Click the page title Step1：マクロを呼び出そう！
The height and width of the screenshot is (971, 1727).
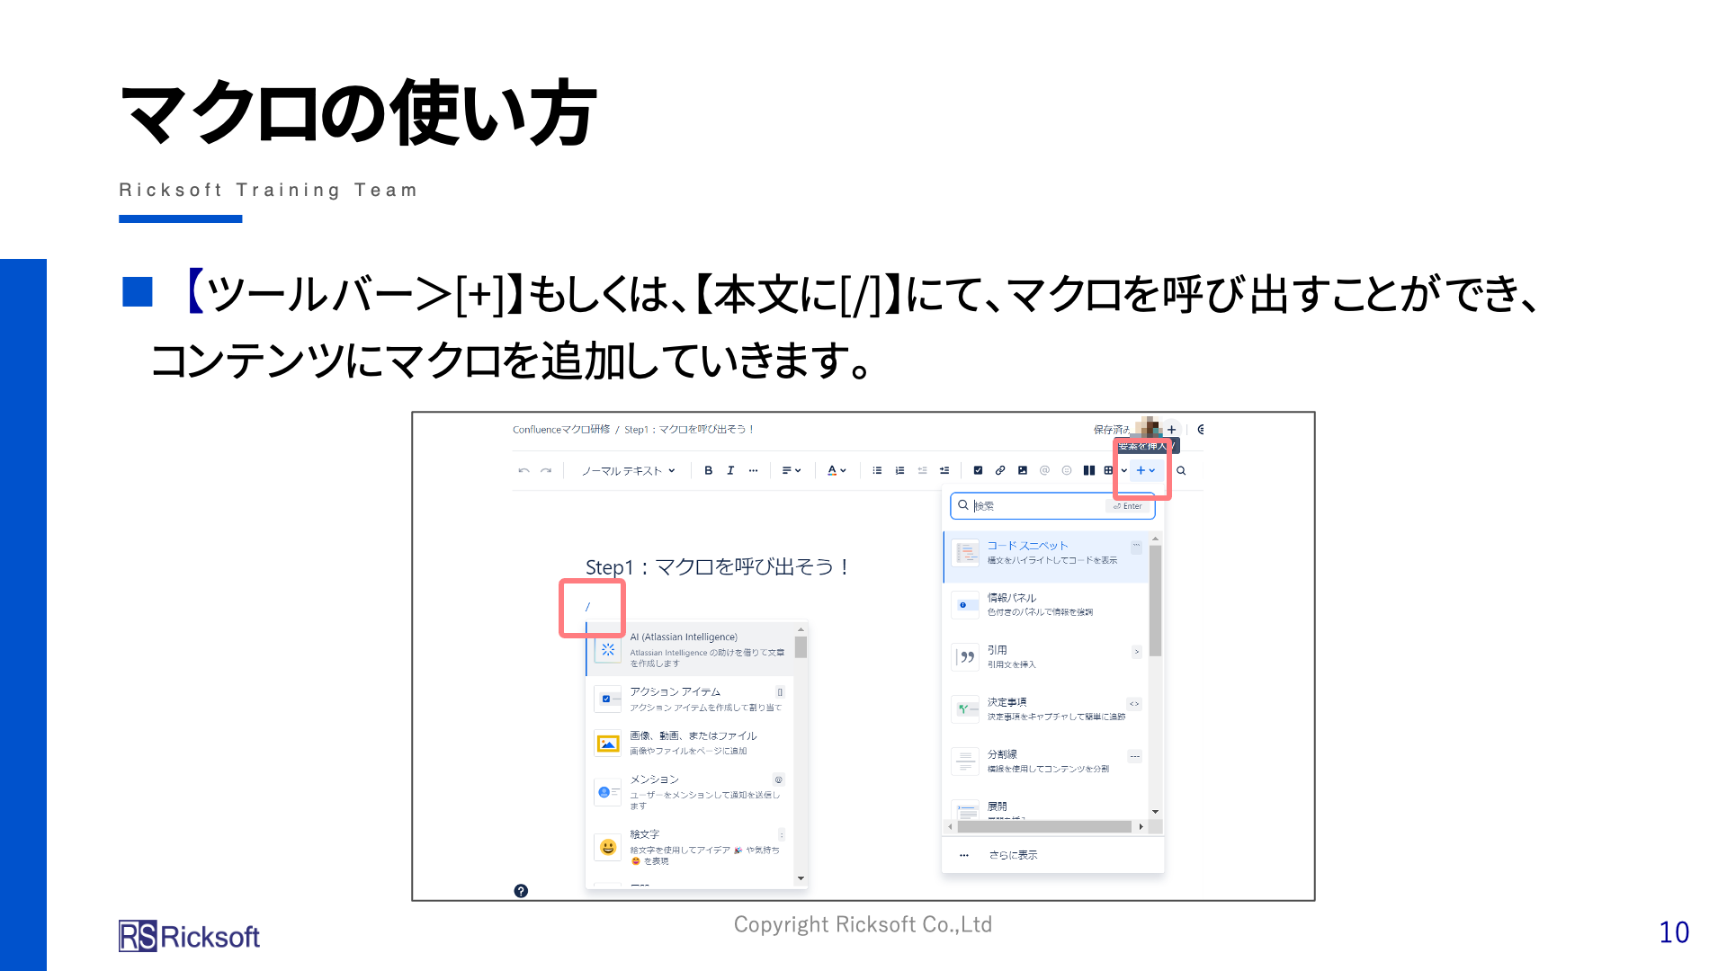(x=717, y=567)
